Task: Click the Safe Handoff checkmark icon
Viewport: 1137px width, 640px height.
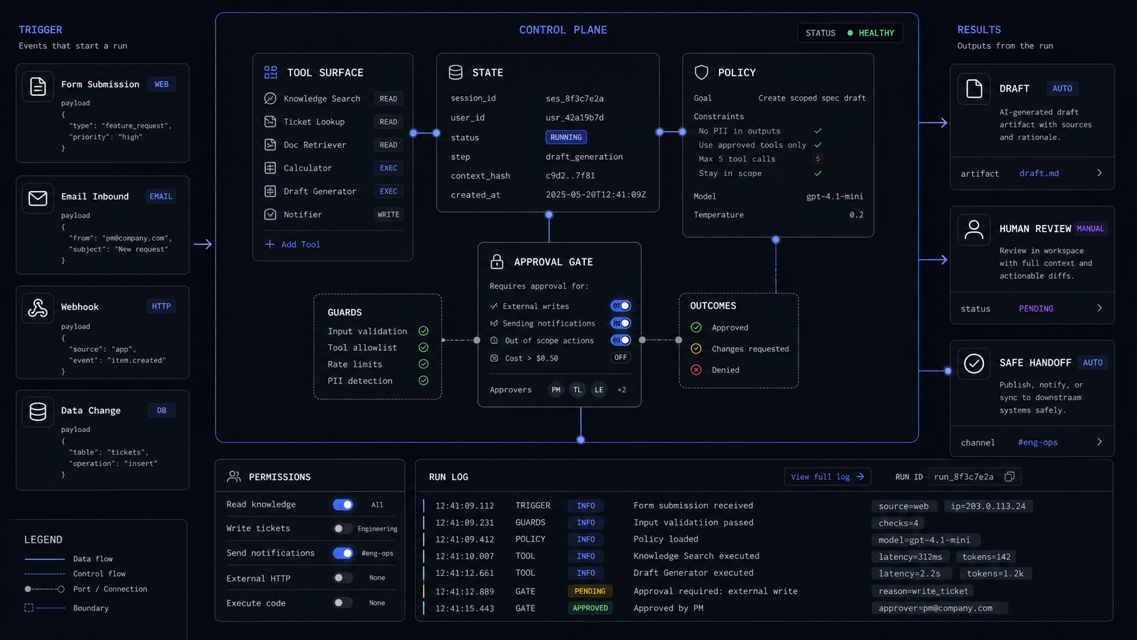Action: click(x=974, y=363)
